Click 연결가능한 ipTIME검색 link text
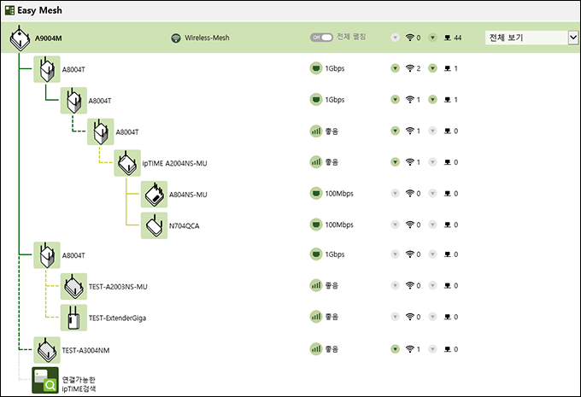Screen dimensions: 581x397 tap(79, 384)
